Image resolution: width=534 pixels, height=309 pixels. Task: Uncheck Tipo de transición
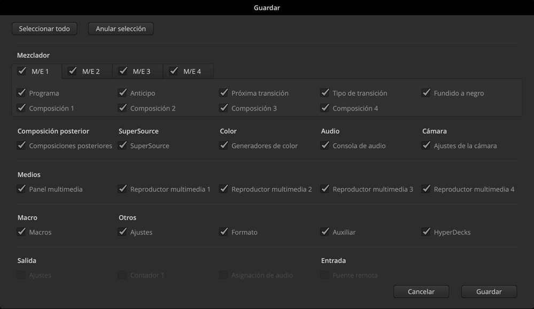[325, 93]
